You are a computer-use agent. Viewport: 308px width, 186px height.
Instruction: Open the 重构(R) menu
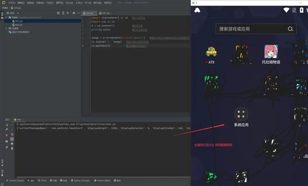[x=60, y=3]
